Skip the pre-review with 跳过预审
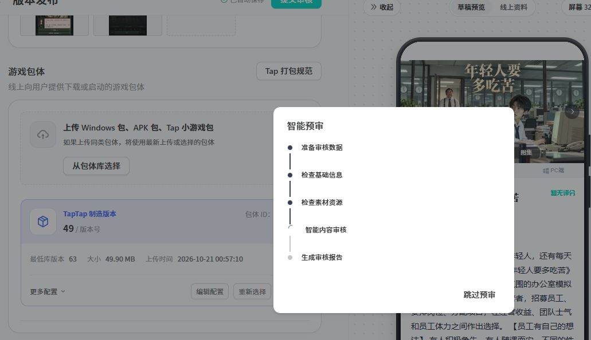The image size is (591, 340). pyautogui.click(x=479, y=295)
